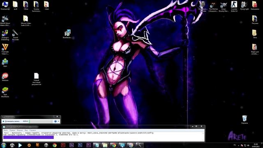Click the HKEY_LOCAL_MACHINE registry path text

(x=120, y=133)
